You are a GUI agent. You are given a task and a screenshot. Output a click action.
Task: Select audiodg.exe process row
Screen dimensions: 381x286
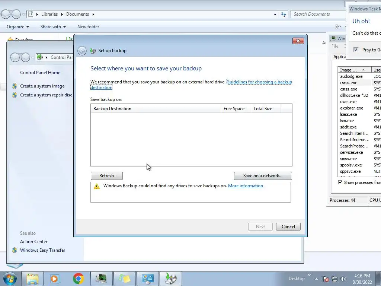click(360, 76)
